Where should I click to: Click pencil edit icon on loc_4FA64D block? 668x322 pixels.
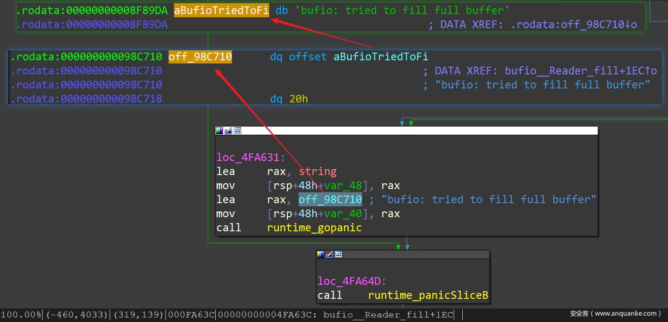pyautogui.click(x=329, y=254)
